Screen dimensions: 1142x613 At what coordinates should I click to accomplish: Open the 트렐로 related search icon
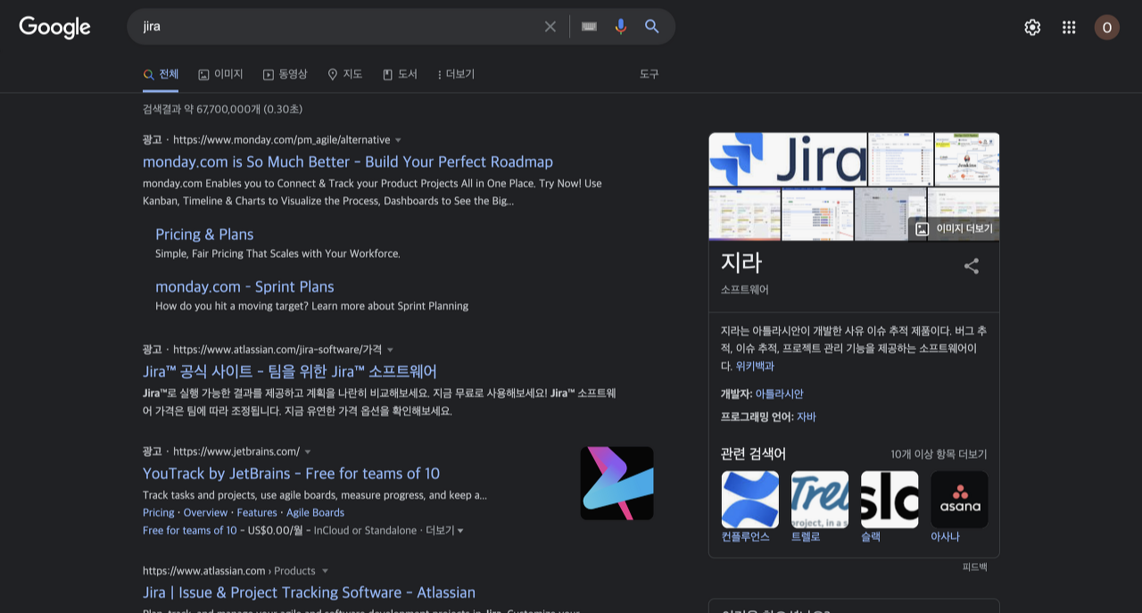pos(820,500)
